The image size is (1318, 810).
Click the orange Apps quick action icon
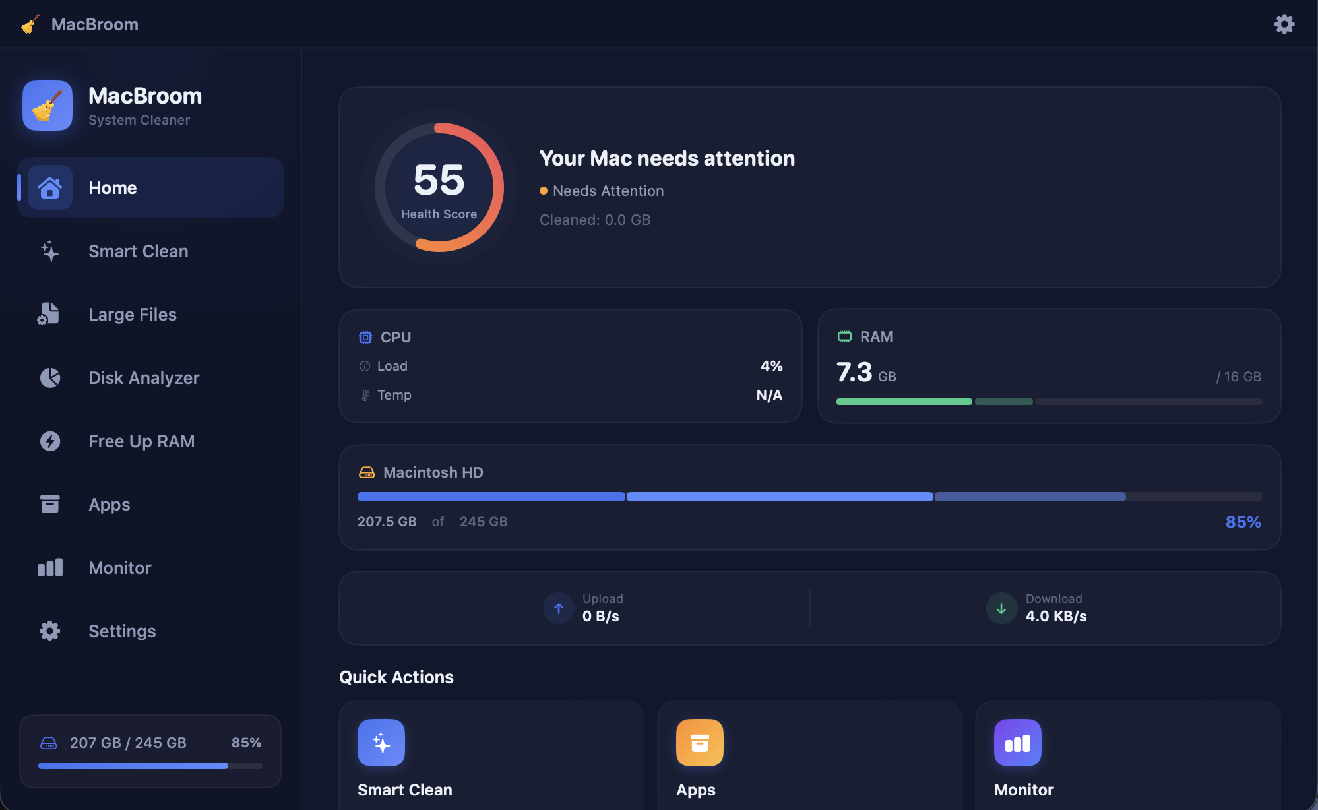(700, 743)
